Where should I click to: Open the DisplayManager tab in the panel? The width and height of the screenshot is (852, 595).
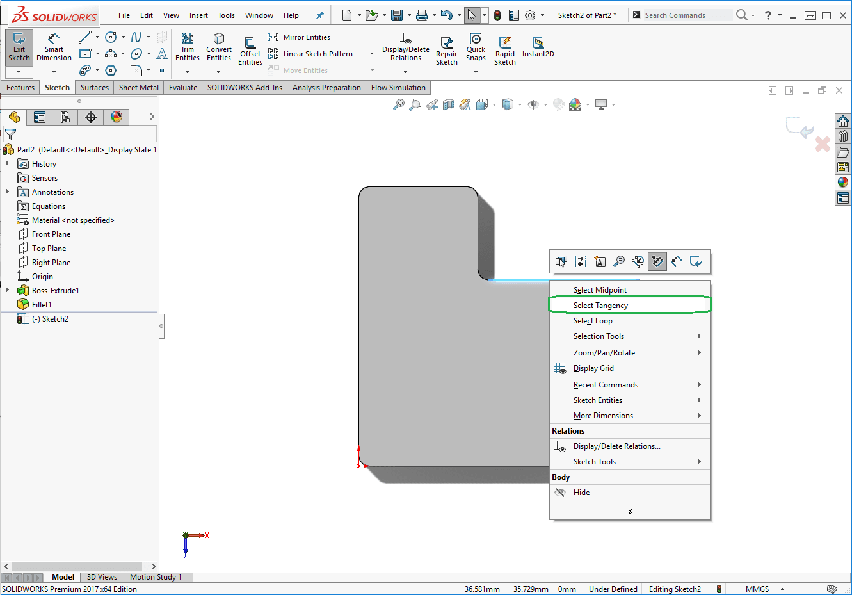[116, 117]
